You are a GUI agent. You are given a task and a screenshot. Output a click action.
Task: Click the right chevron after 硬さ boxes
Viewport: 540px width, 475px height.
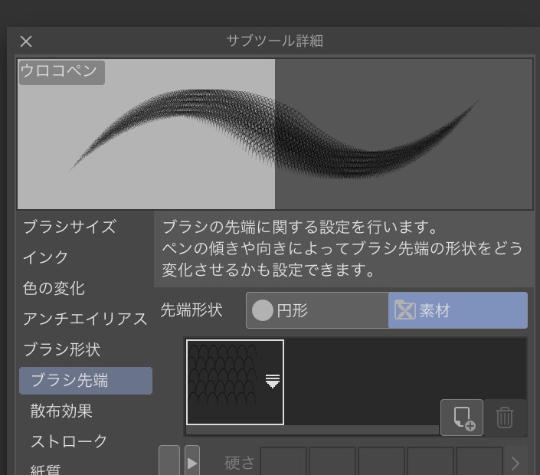pyautogui.click(x=515, y=463)
